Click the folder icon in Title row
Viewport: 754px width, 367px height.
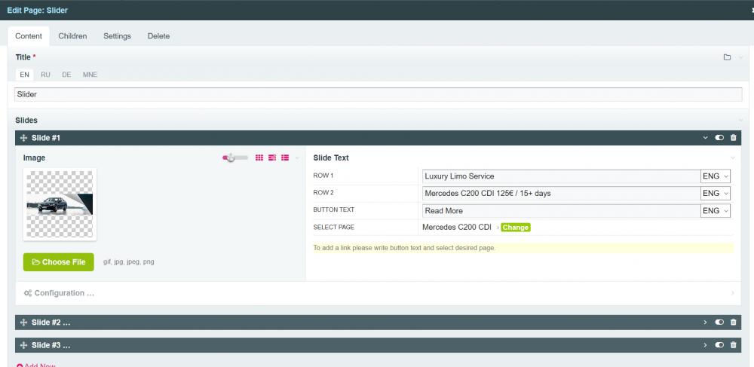[727, 57]
